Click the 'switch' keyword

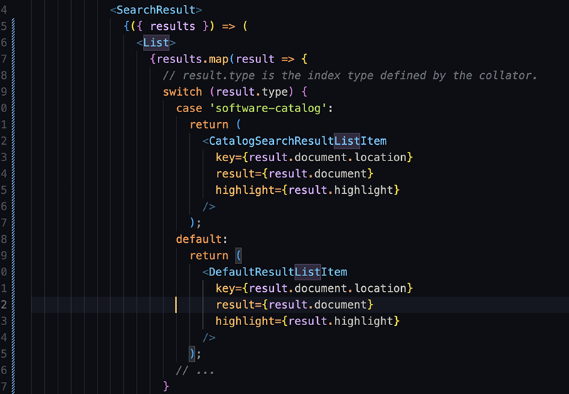pos(182,92)
